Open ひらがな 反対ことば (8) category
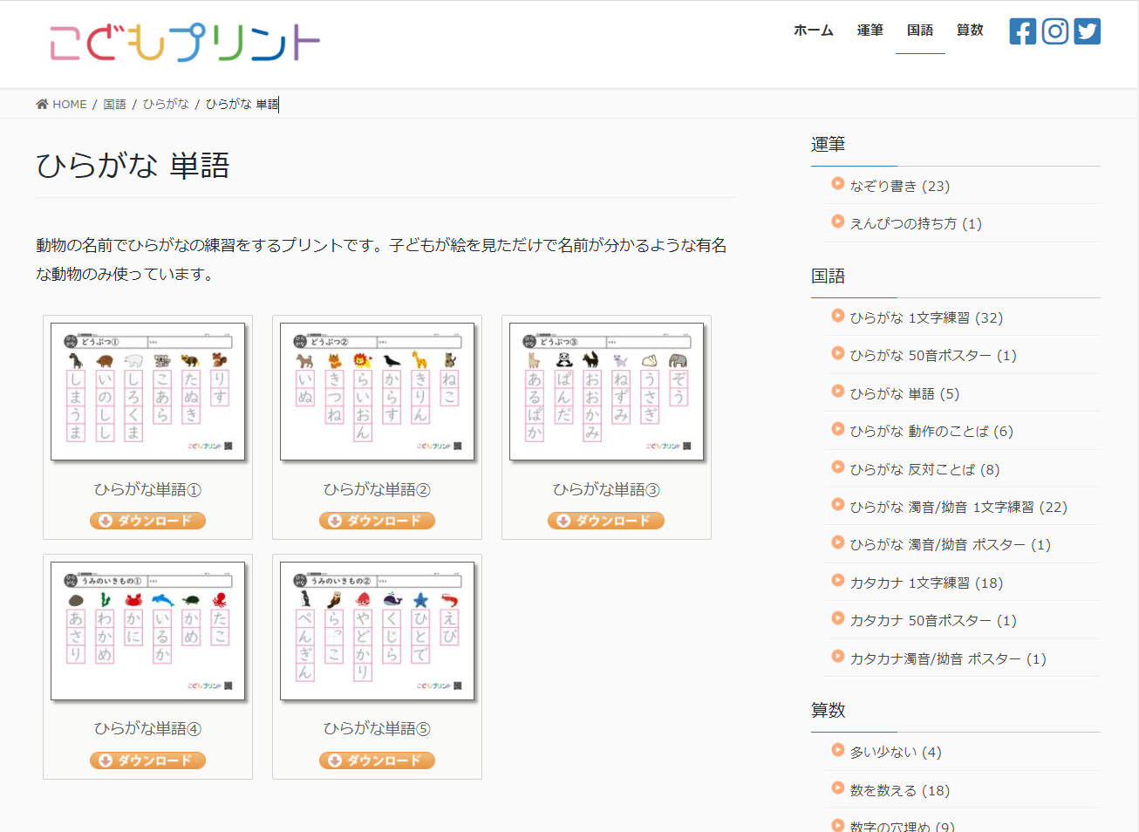1139x832 pixels. [x=924, y=469]
